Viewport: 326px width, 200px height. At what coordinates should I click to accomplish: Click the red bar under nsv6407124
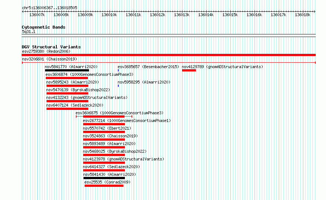pyautogui.click(x=67, y=109)
